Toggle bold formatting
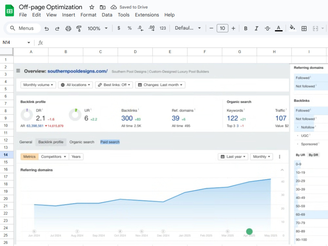 pyautogui.click(x=246, y=29)
